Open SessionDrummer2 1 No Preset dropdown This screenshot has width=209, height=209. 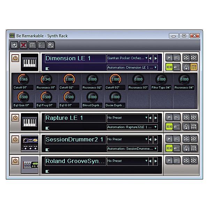coord(127,139)
